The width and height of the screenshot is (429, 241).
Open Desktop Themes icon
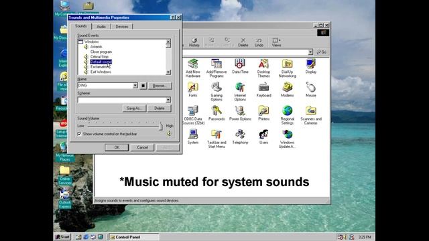tap(263, 68)
